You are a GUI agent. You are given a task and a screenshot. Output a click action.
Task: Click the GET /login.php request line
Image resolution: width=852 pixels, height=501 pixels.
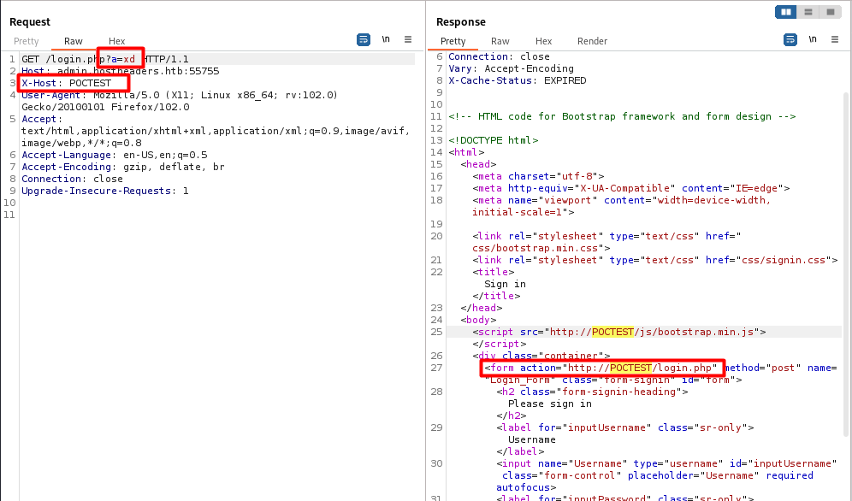[105, 59]
